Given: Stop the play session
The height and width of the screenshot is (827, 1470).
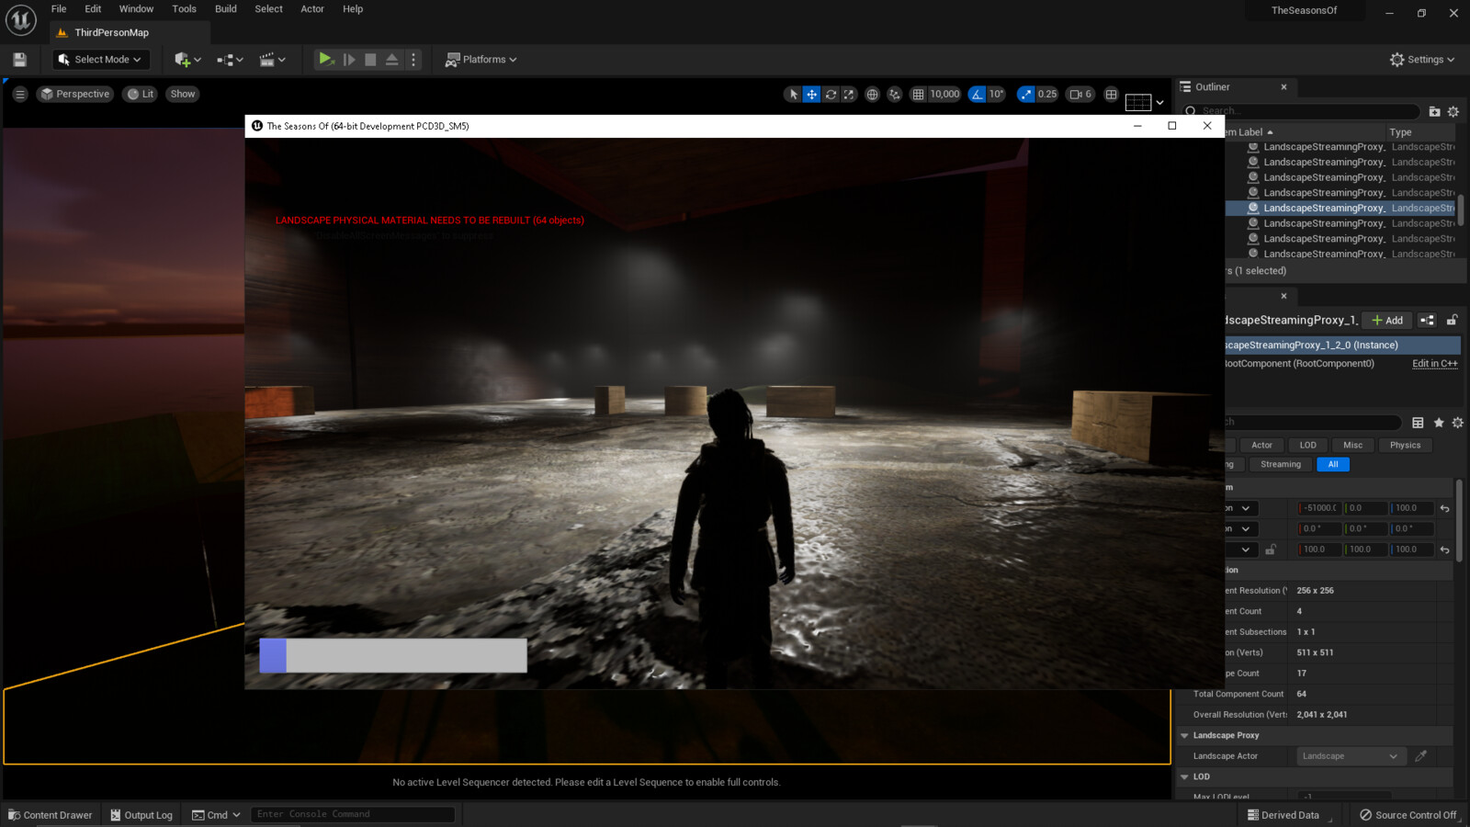Looking at the screenshot, I should pyautogui.click(x=370, y=60).
